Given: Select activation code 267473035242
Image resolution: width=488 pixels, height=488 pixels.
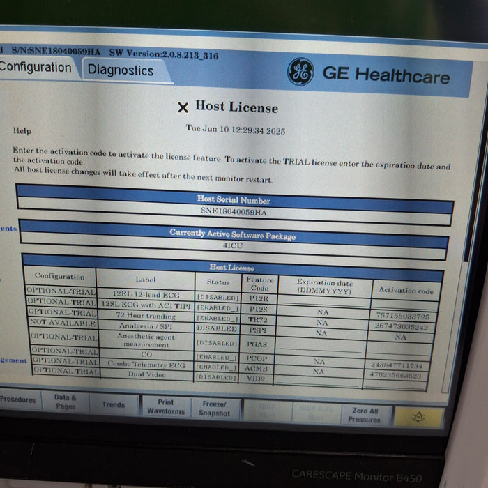Looking at the screenshot, I should 401,326.
